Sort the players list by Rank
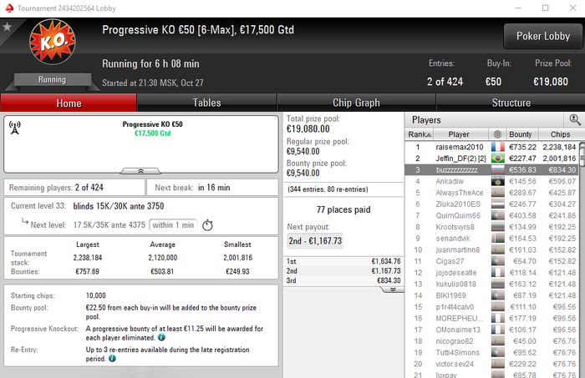Image resolution: width=585 pixels, height=378 pixels. pyautogui.click(x=420, y=134)
